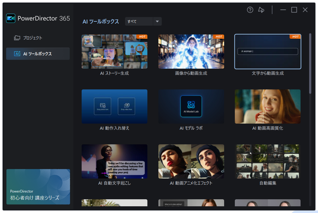The width and height of the screenshot is (318, 213).
Task: Click the megaphone notifications icon
Action: click(261, 10)
